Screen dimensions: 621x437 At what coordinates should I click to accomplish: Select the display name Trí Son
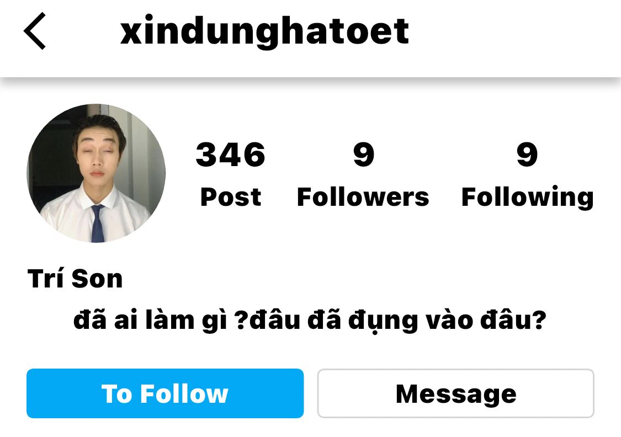point(75,278)
